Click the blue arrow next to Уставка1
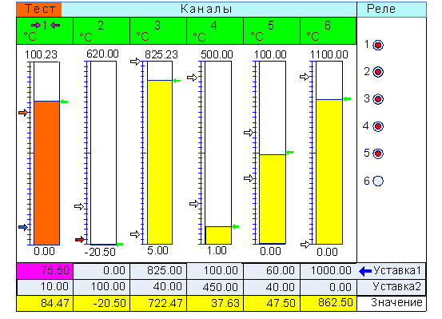The height and width of the screenshot is (319, 442). [365, 272]
